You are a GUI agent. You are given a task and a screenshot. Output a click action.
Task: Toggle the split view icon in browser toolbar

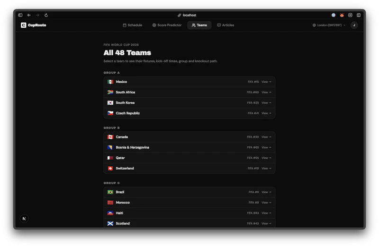point(359,15)
